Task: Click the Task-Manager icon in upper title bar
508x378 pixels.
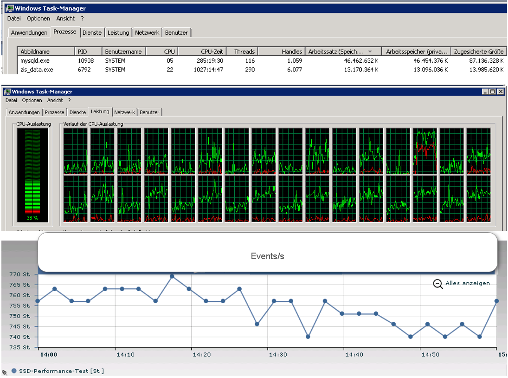Action: tap(9, 8)
